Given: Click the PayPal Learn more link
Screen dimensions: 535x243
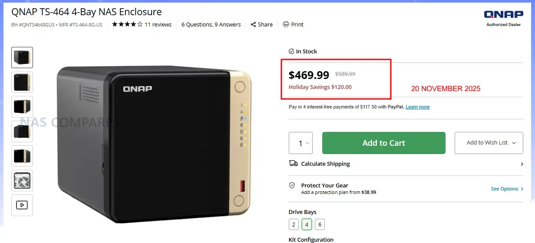Looking at the screenshot, I should click(x=417, y=107).
